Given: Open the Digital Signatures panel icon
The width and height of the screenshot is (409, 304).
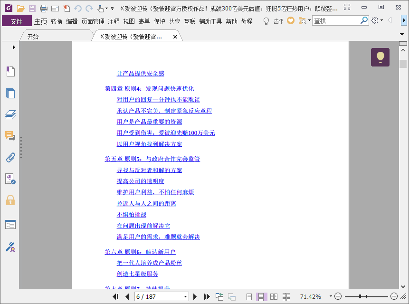Looking at the screenshot, I should click(x=10, y=179).
